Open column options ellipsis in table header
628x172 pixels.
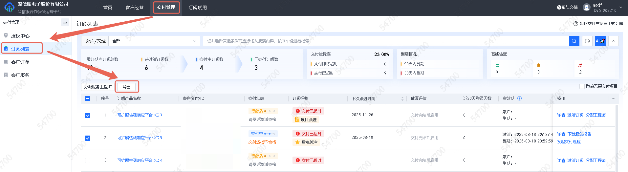pos(613,98)
